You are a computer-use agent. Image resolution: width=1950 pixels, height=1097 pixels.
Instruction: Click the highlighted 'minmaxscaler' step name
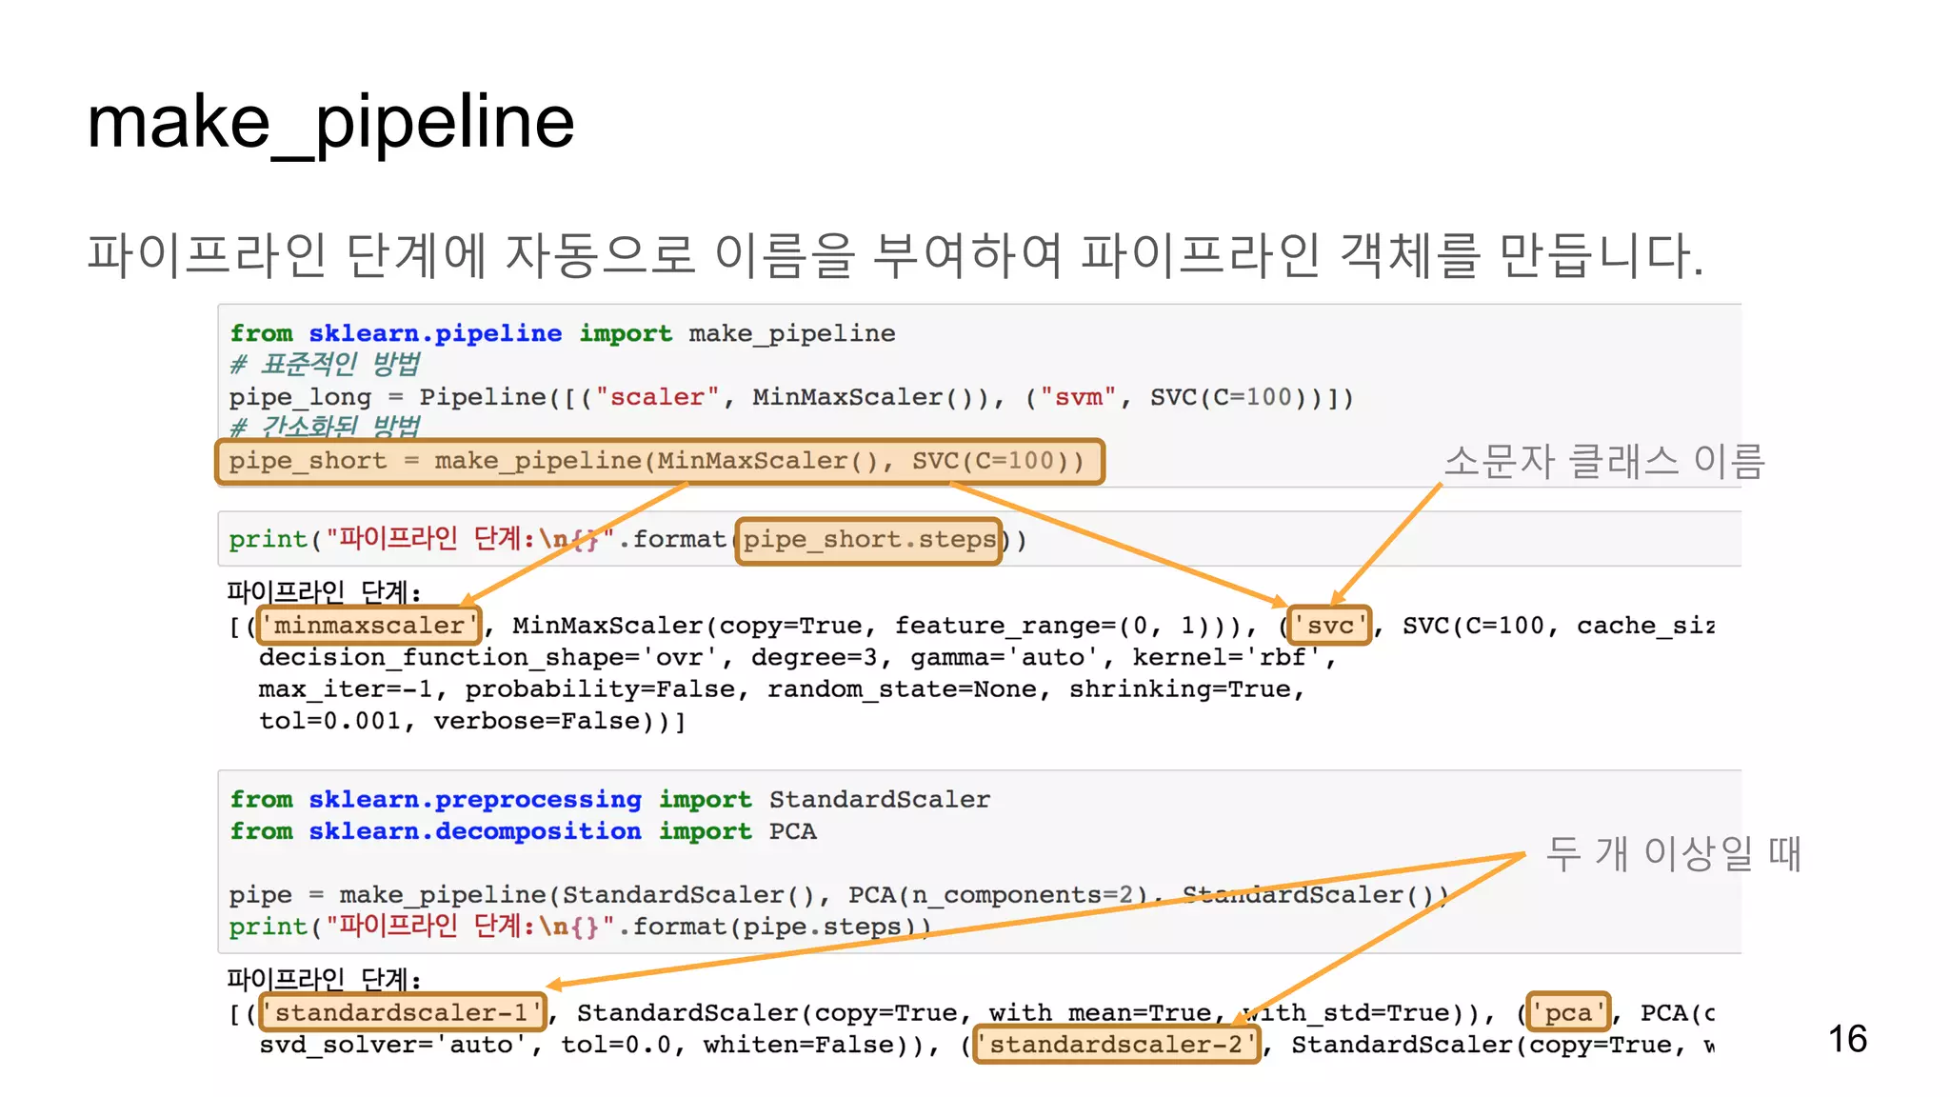[x=369, y=626]
